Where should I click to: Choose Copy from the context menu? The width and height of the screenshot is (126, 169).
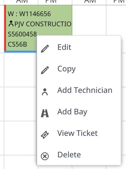coord(79,69)
